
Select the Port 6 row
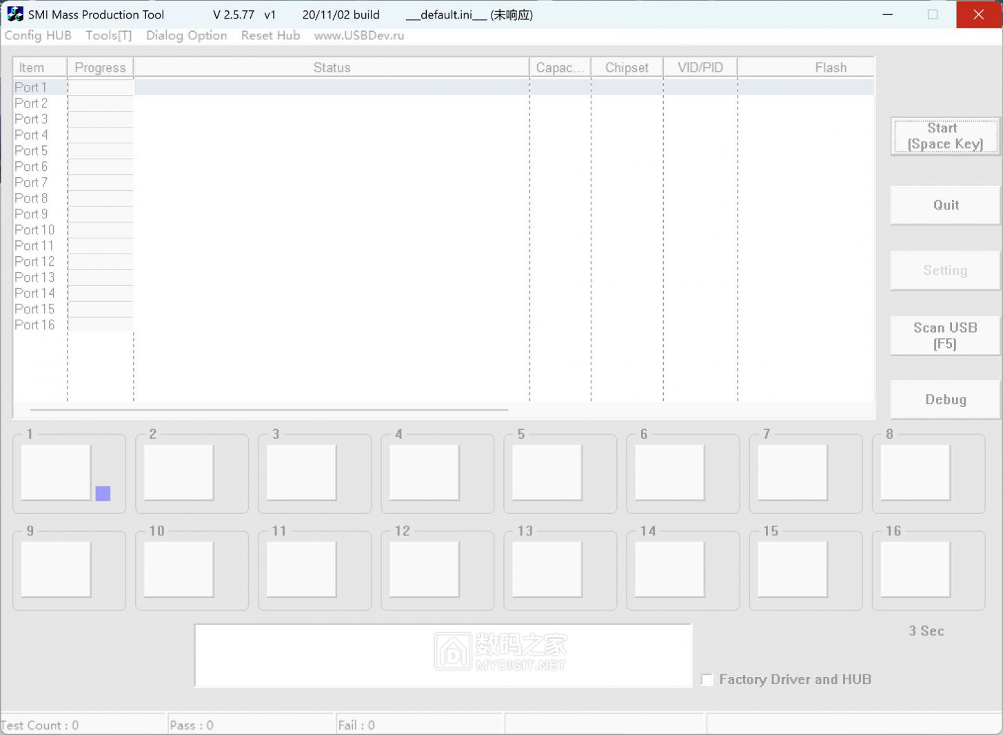pyautogui.click(x=443, y=167)
